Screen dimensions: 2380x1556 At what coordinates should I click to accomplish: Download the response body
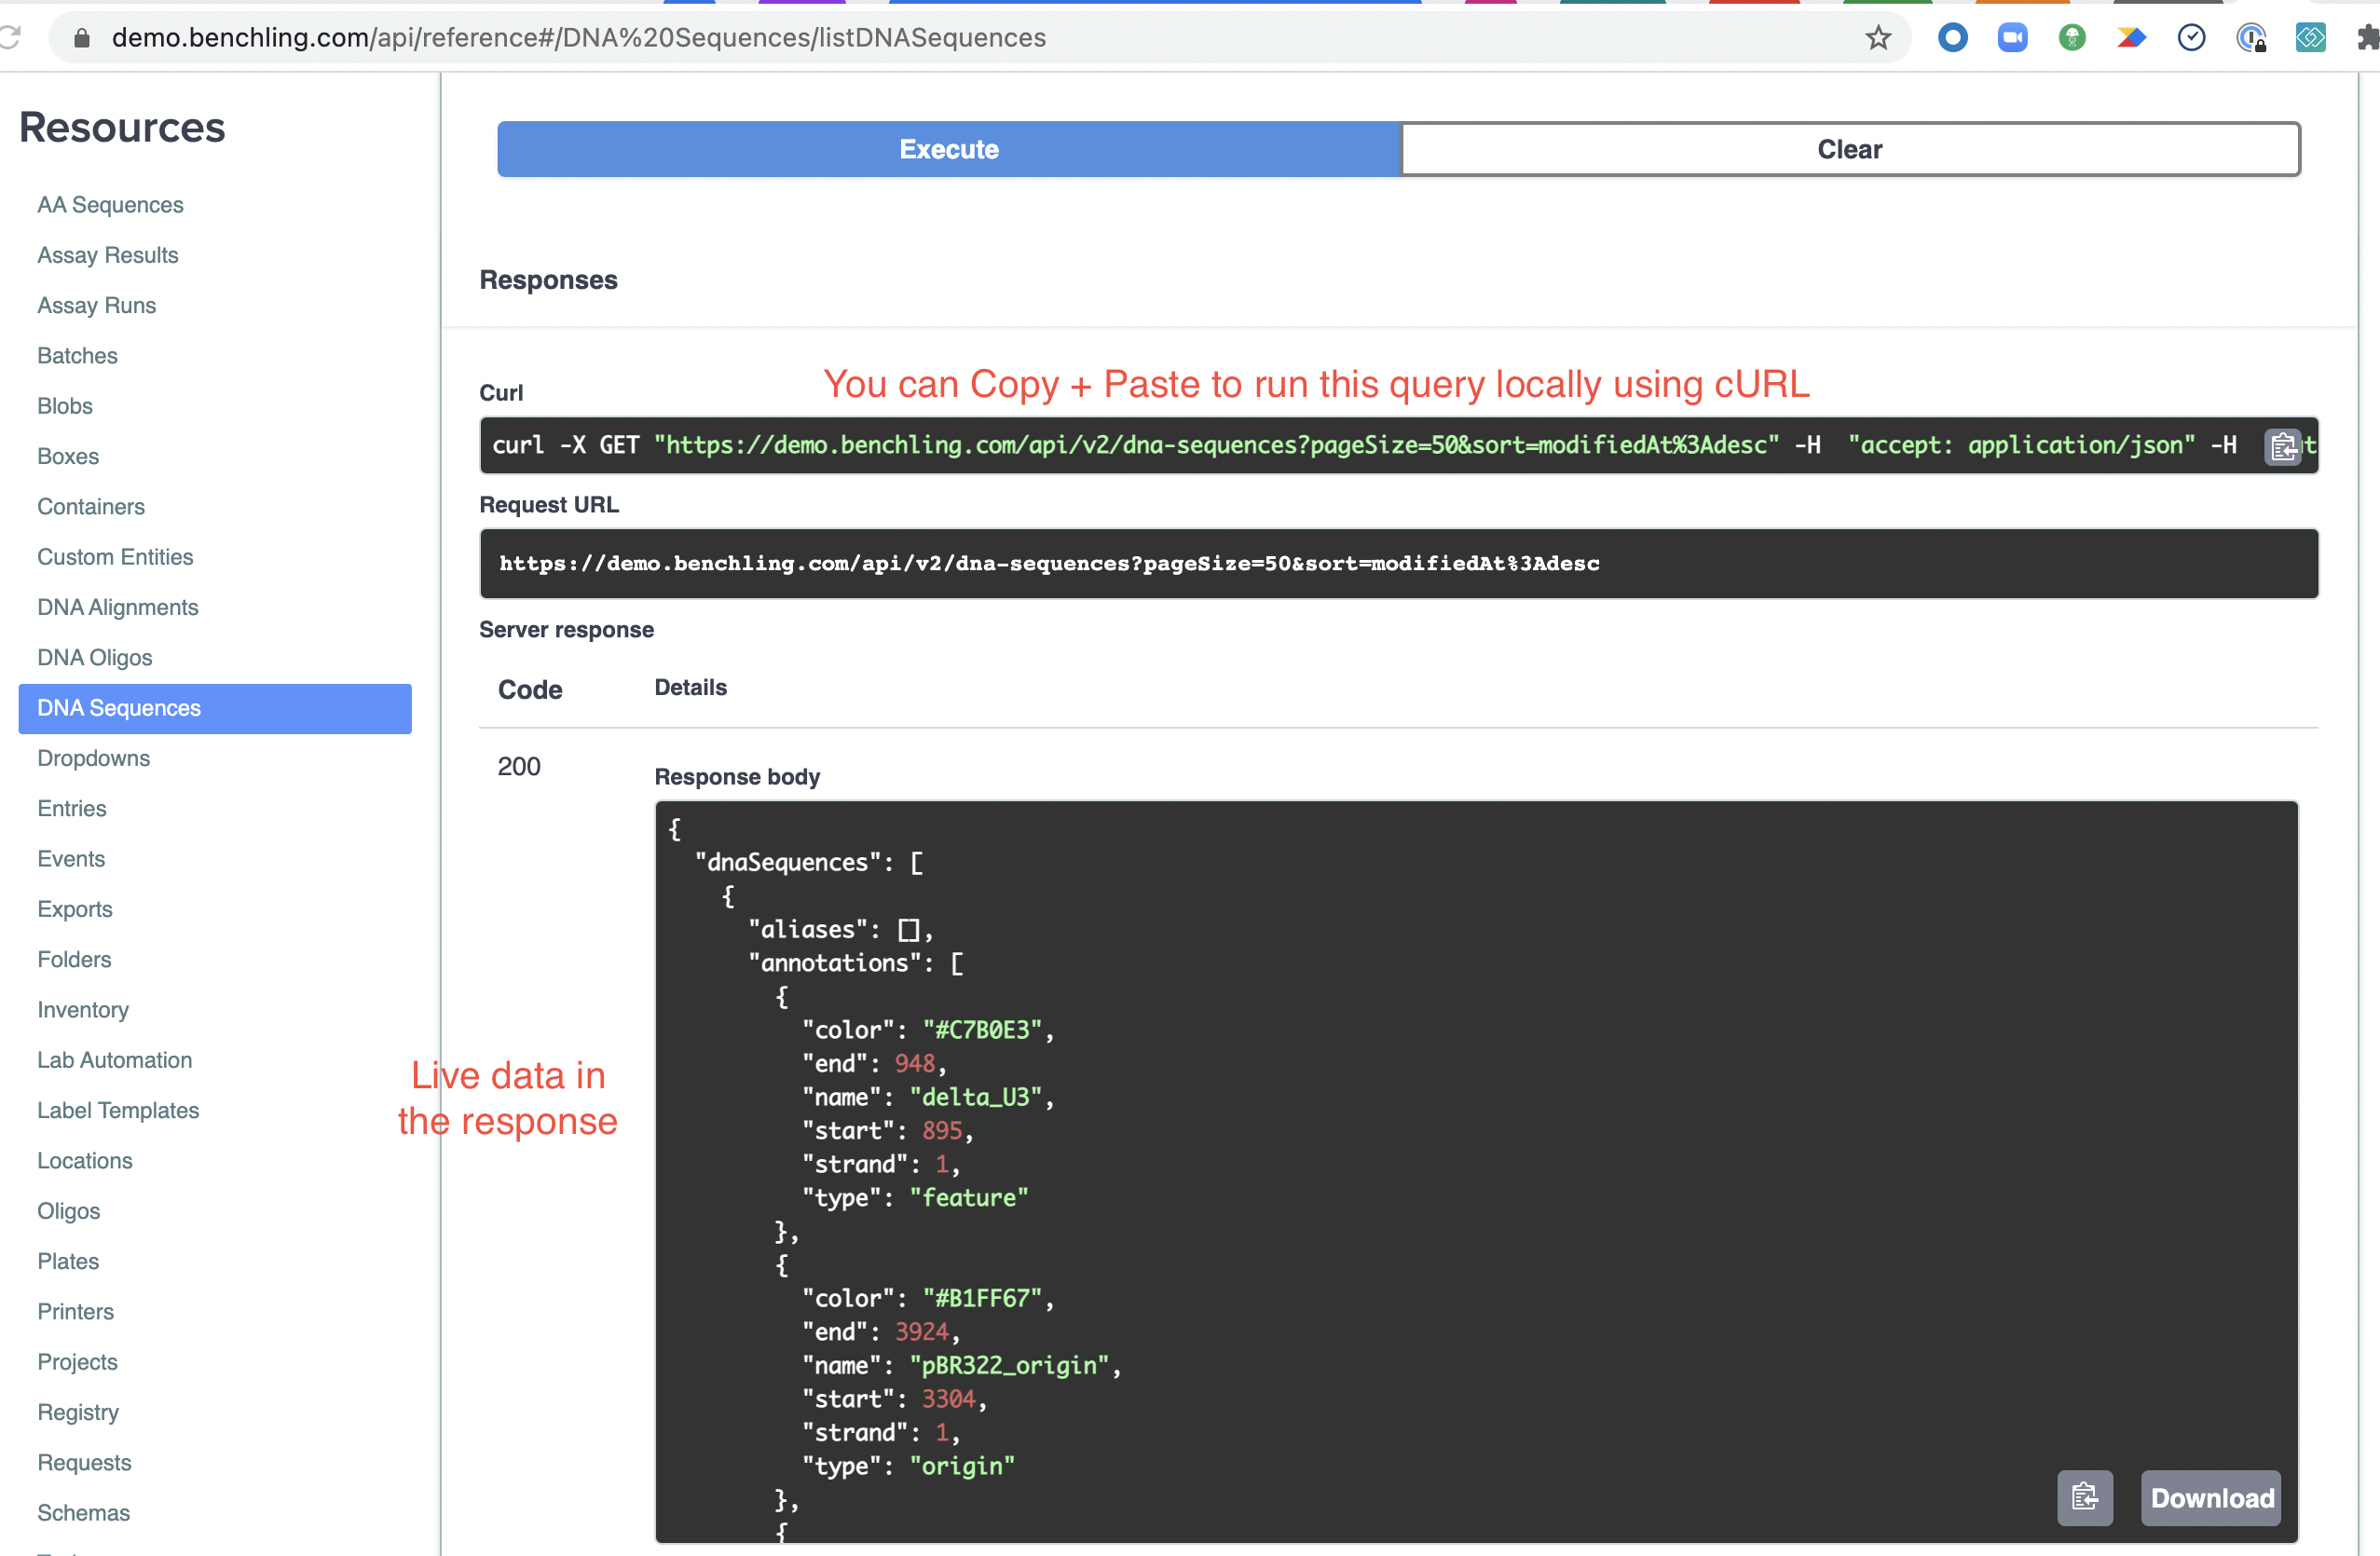[2211, 1497]
